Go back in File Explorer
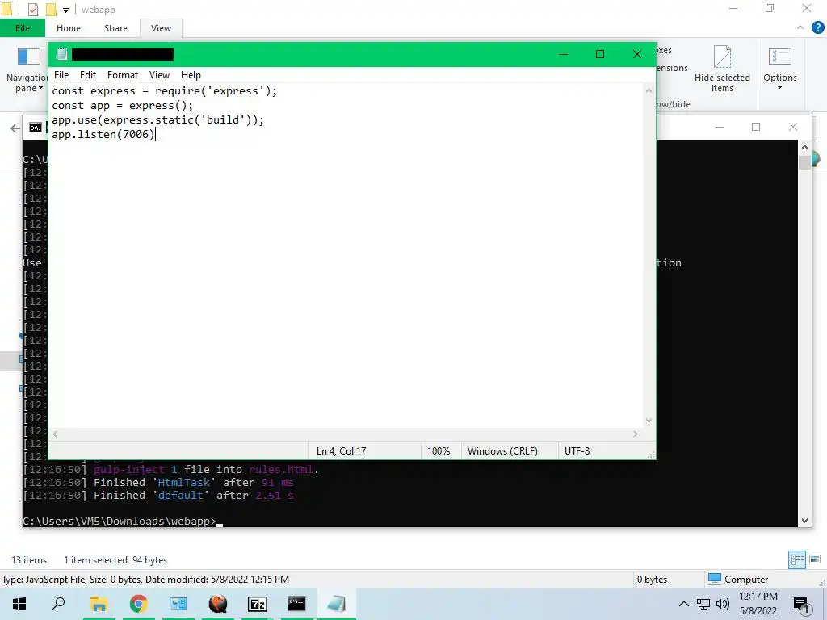The height and width of the screenshot is (620, 827). point(15,128)
